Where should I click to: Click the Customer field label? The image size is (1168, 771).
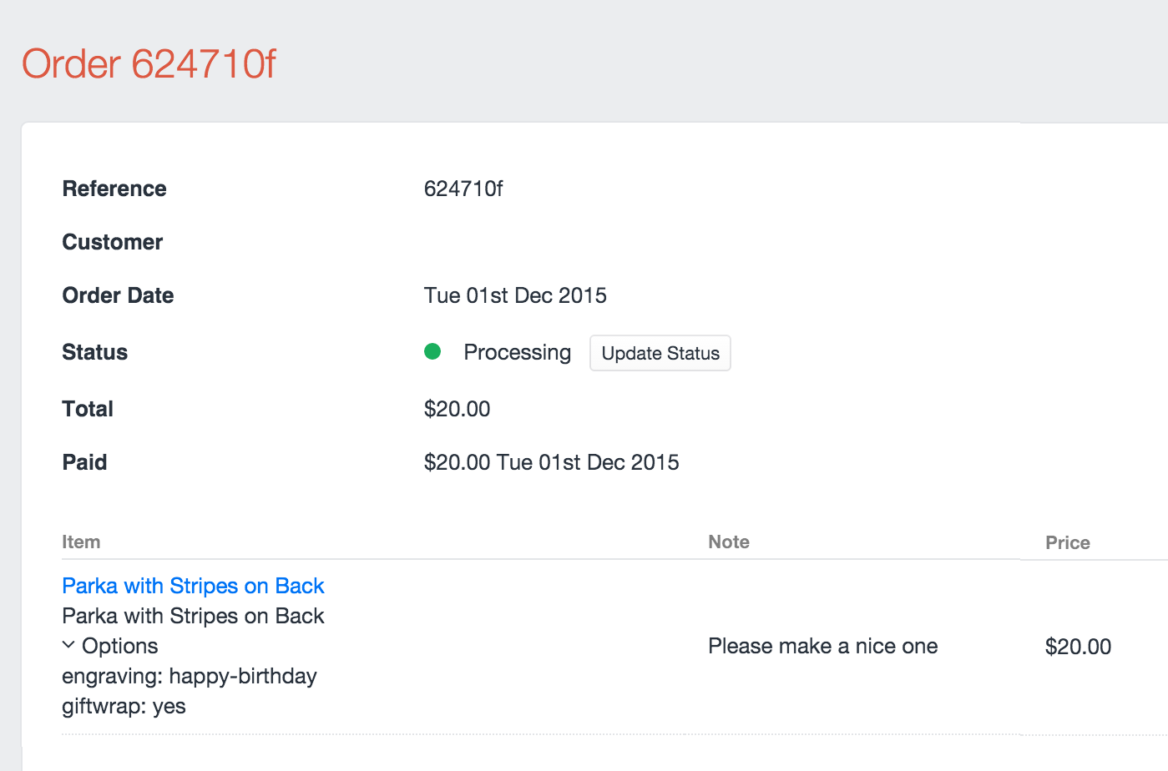113,242
